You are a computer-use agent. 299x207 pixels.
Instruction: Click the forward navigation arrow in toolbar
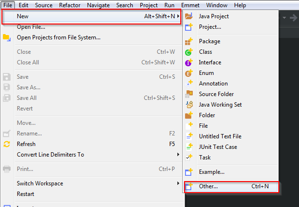[293, 18]
